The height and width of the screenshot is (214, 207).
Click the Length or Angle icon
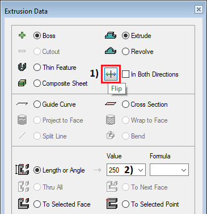(22, 170)
